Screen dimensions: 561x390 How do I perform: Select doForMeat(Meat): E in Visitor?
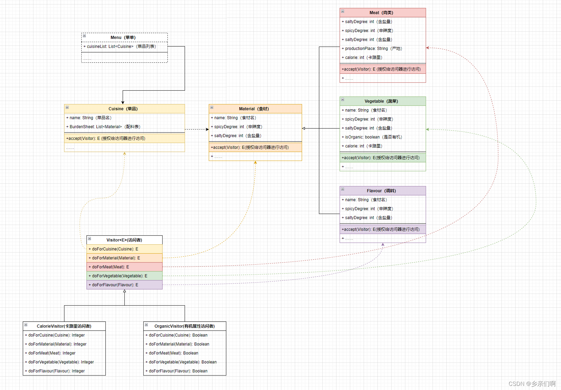click(125, 267)
